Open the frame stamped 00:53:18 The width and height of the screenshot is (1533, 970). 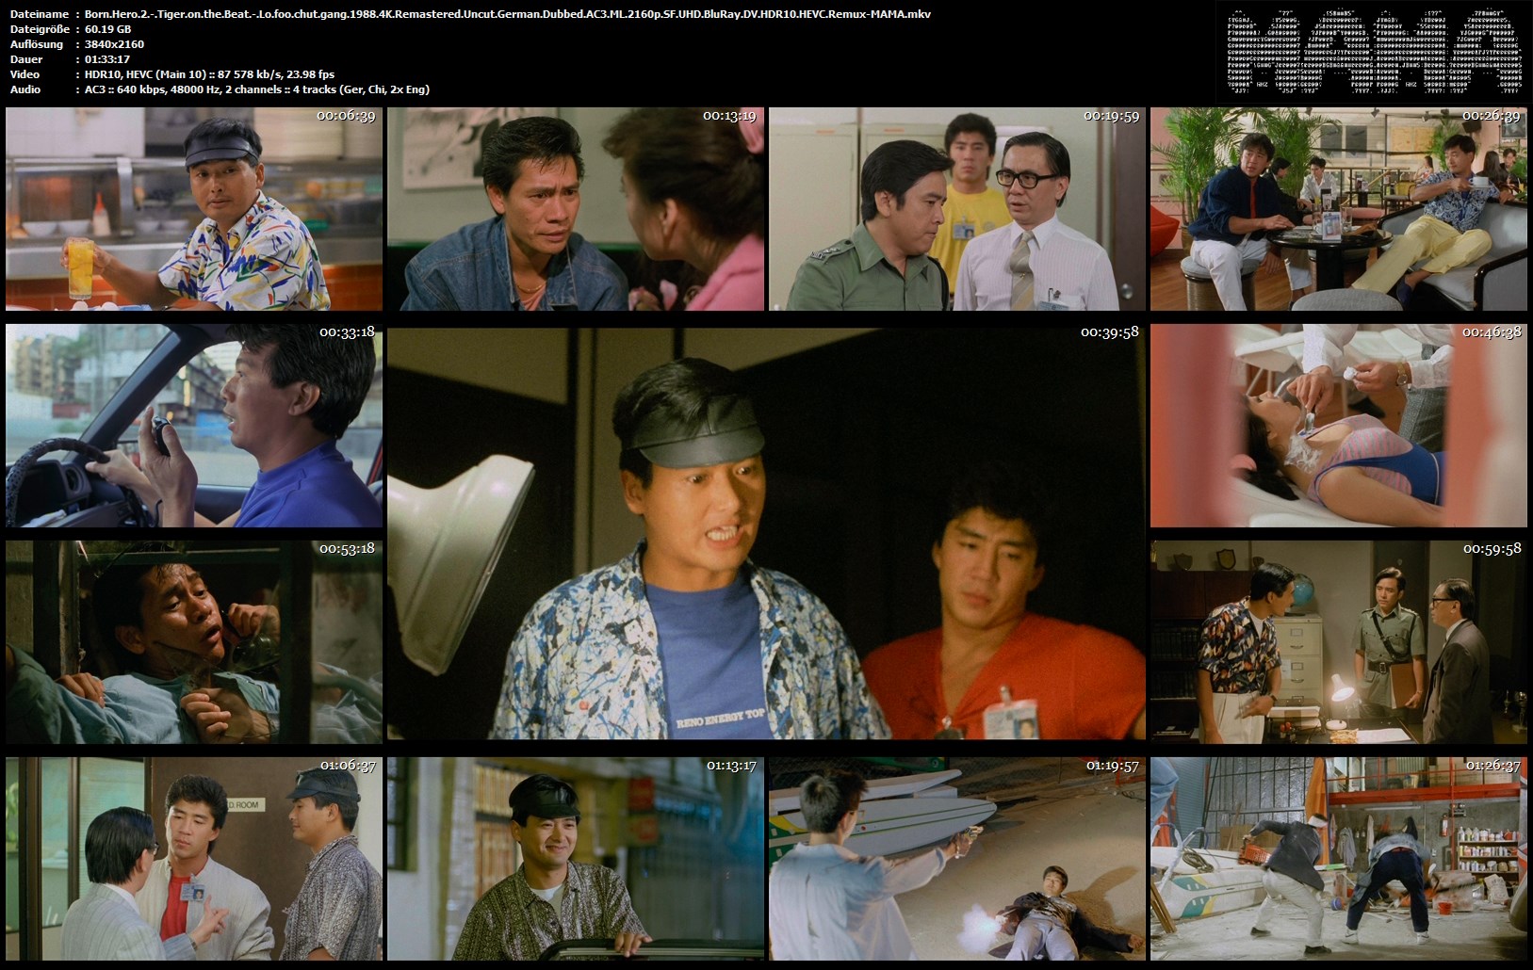coord(194,642)
